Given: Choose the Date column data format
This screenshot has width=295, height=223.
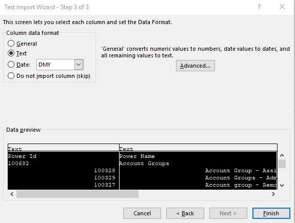Looking at the screenshot, I should pos(11,65).
